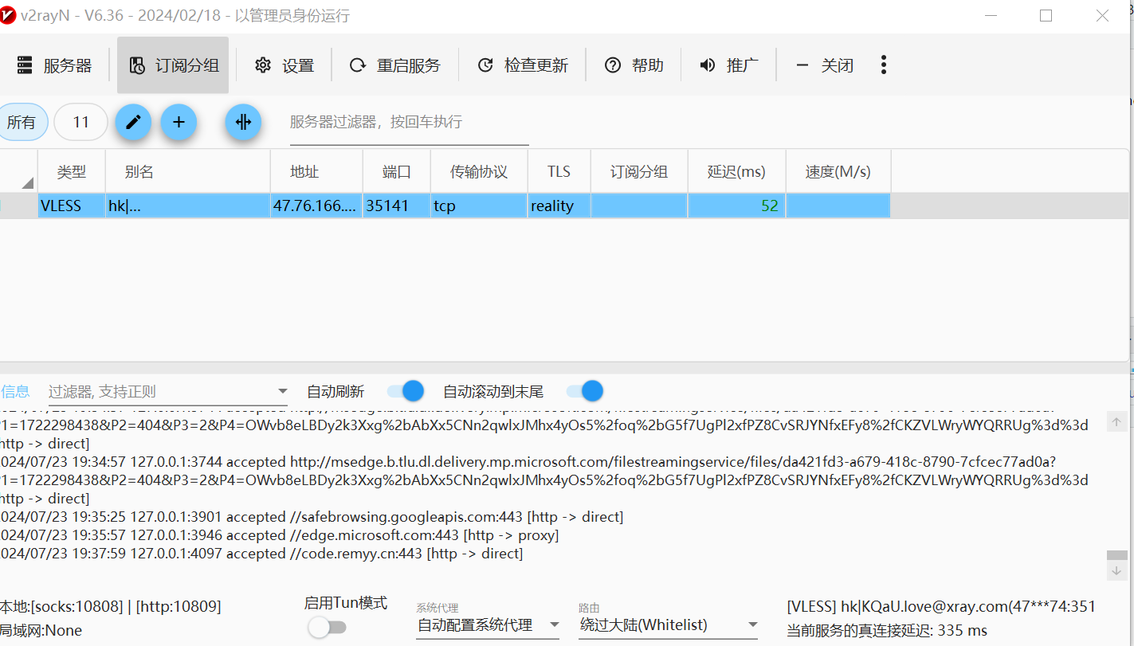
Task: Click the 当前服务的真连接延迟 335 ms status
Action: pos(887,630)
